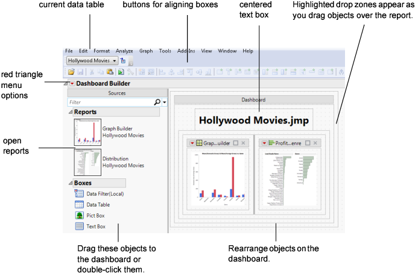Screen dimensions: 418x279
Task: Select the Data Table box icon
Action: coord(79,205)
